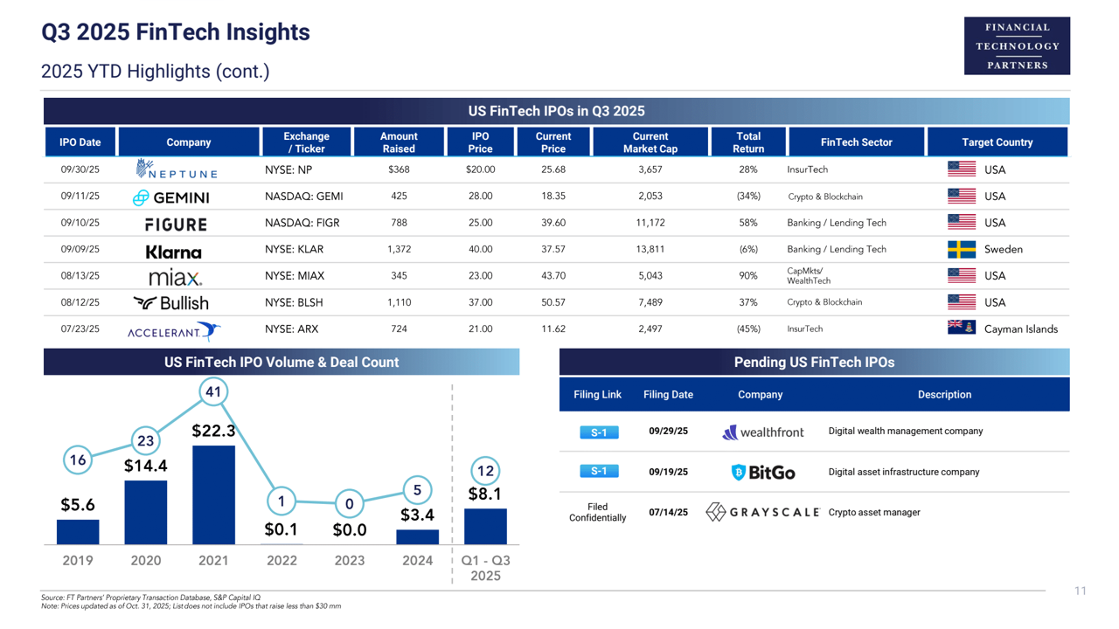Click the Gemini logo in the IPO table
The image size is (1119, 629).
pyautogui.click(x=171, y=197)
